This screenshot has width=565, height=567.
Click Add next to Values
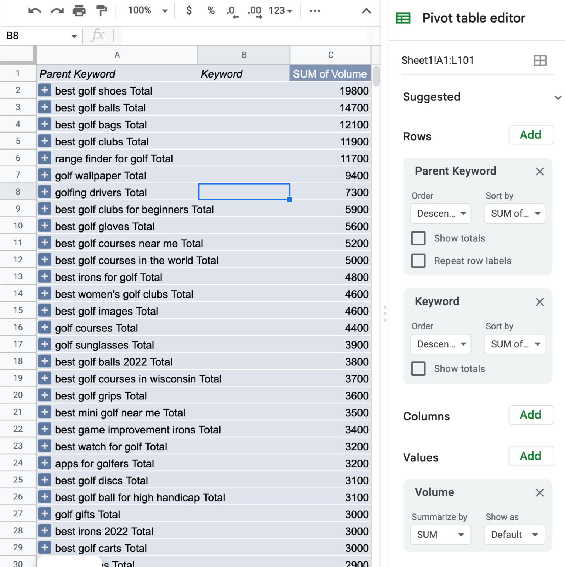(531, 456)
